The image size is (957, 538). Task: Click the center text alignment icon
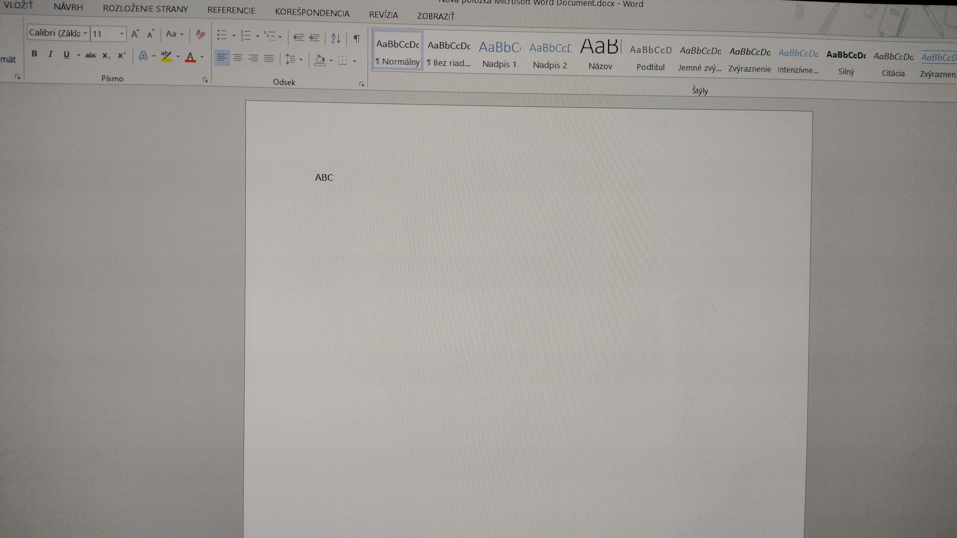click(238, 58)
